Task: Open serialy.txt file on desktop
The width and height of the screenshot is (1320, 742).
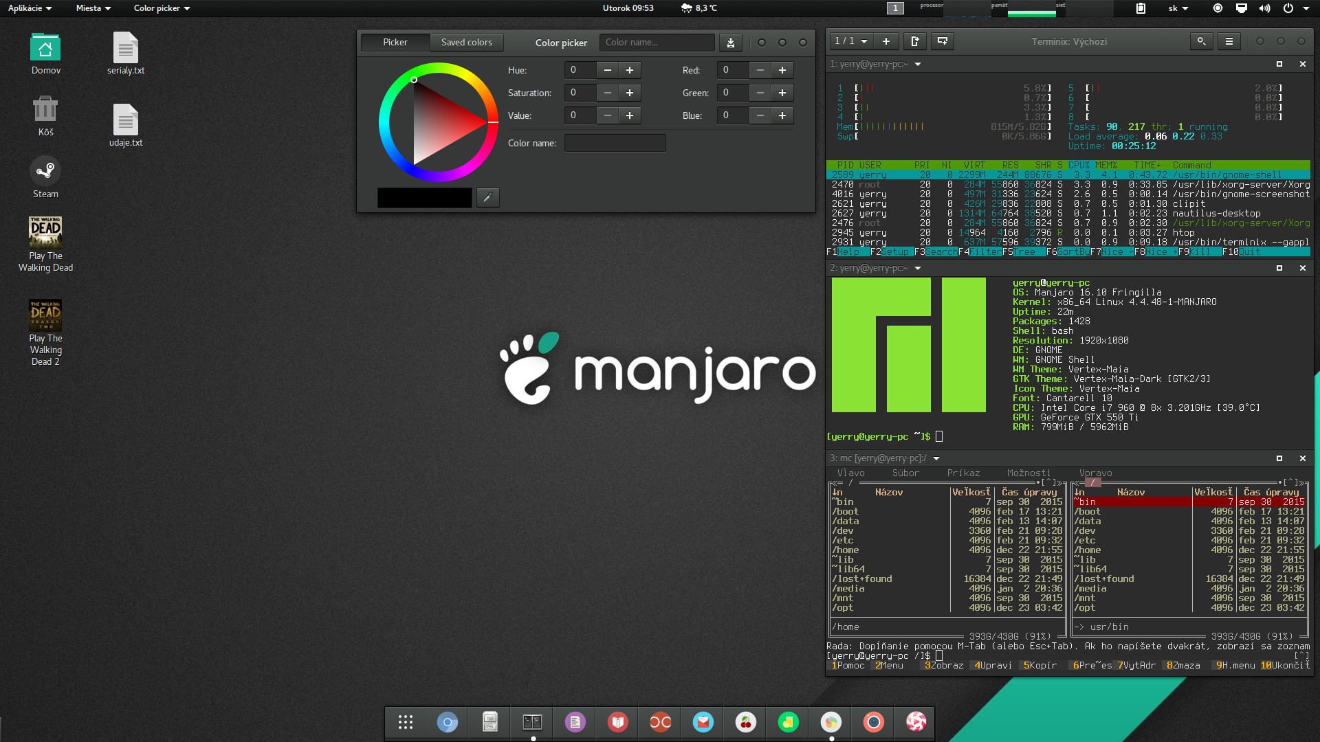Action: click(x=126, y=54)
